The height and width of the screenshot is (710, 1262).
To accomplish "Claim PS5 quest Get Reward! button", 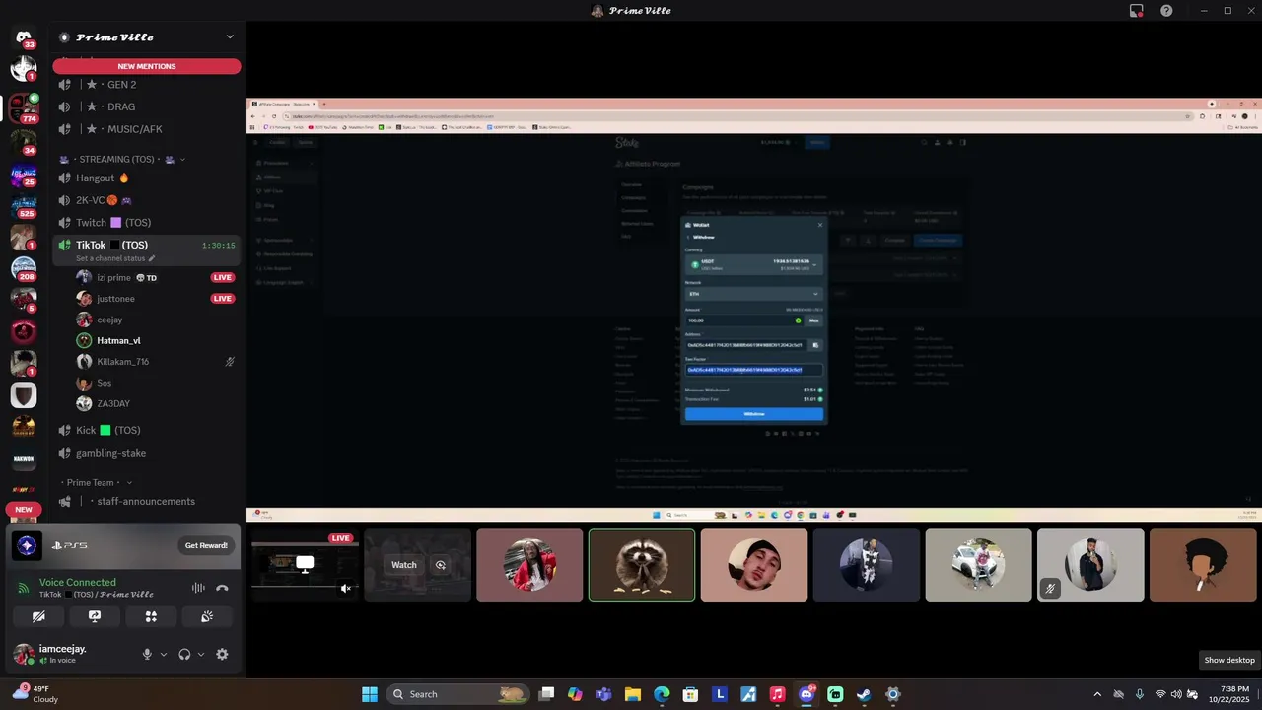I will point(206,545).
